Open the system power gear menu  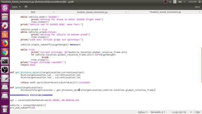click(200, 2)
